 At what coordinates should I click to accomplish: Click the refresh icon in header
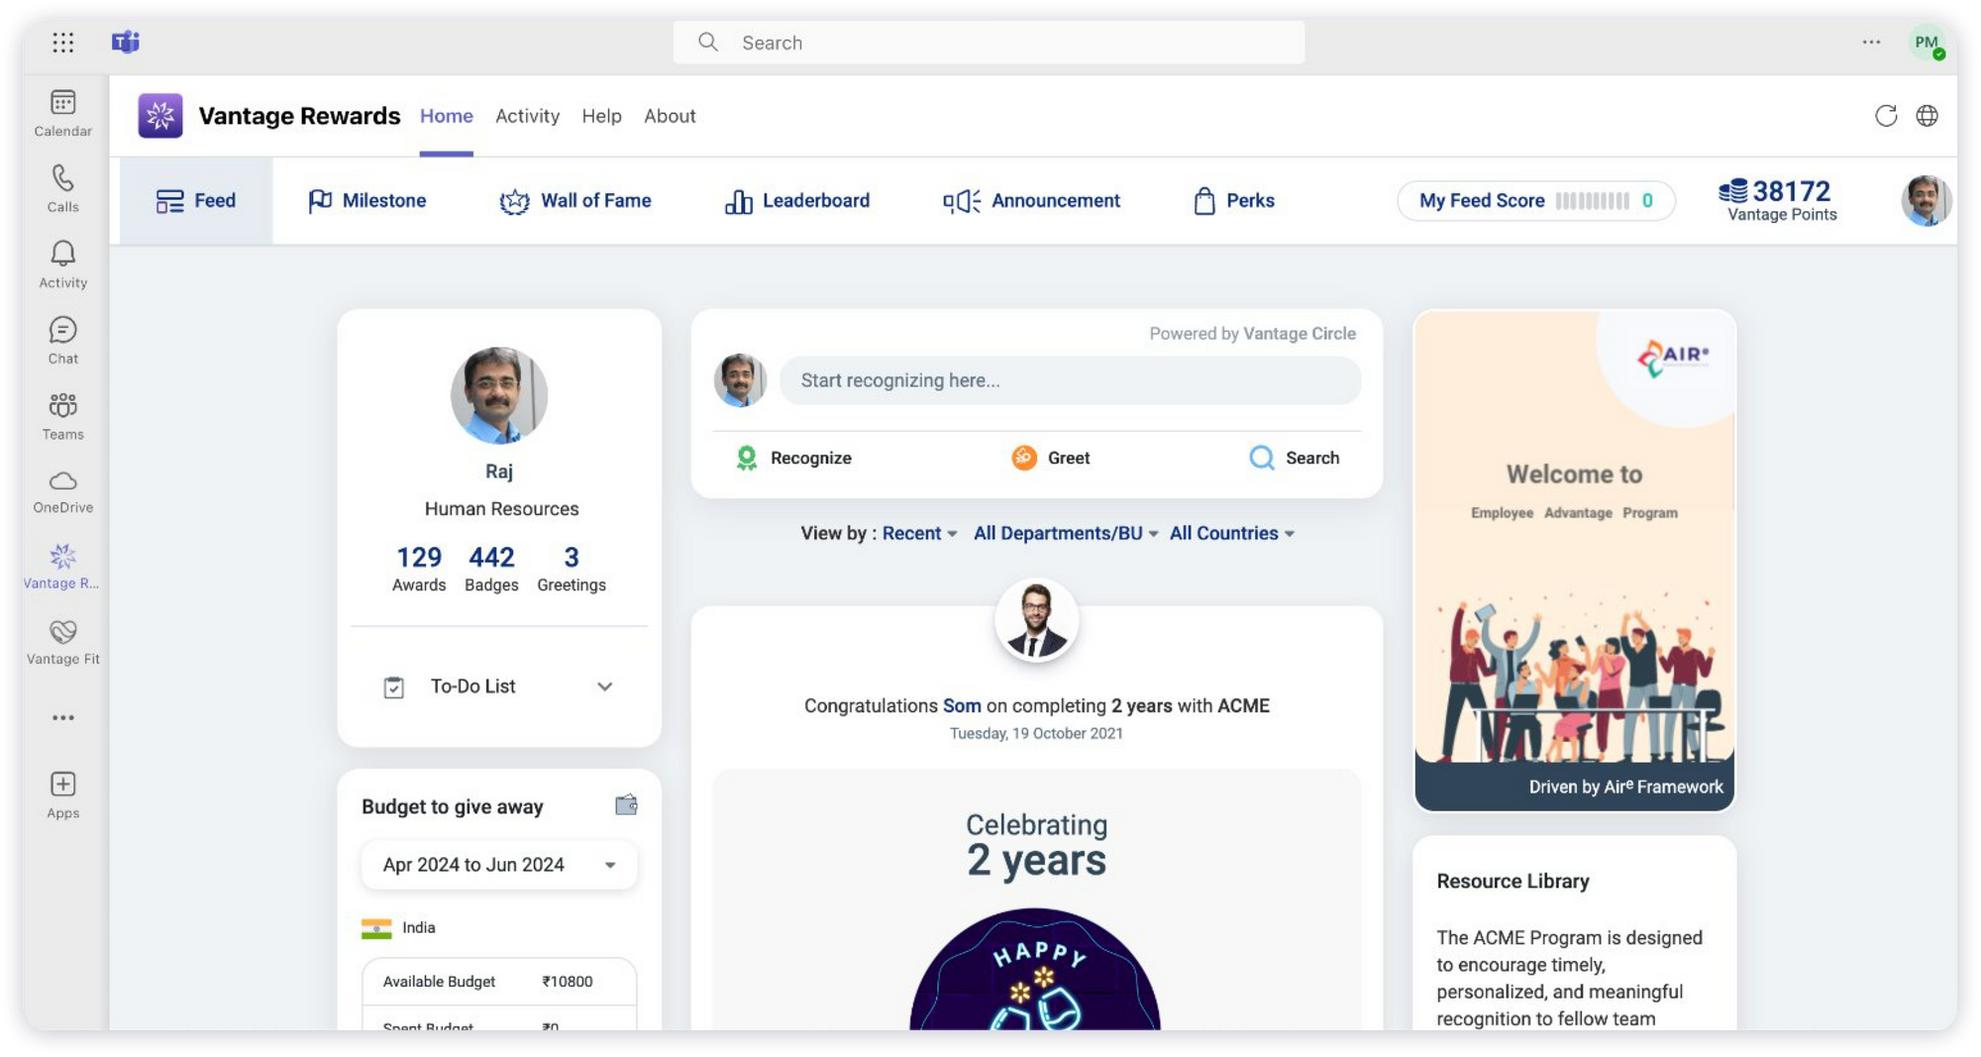1886,116
